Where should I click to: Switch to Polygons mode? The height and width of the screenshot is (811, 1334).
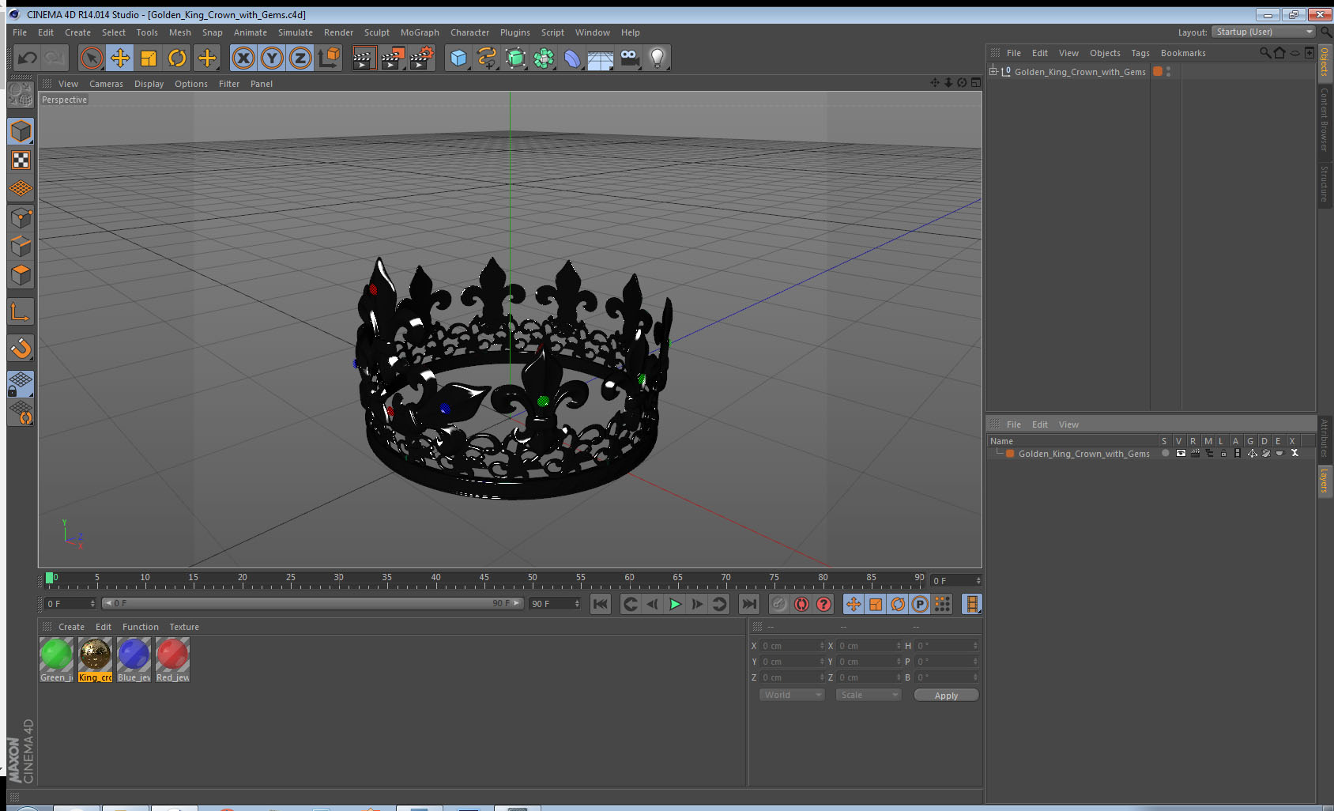(x=21, y=275)
